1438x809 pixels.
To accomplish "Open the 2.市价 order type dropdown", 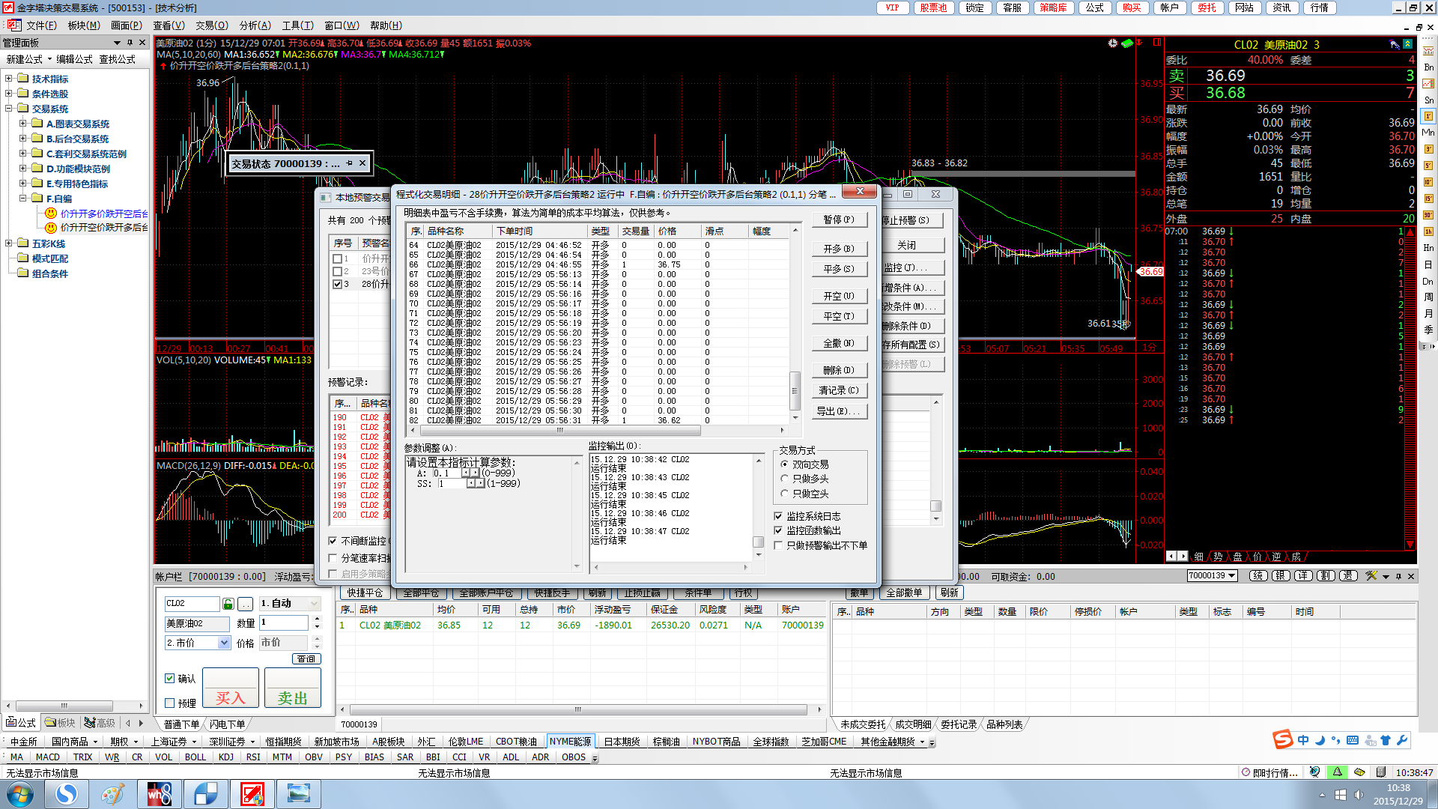I will point(224,643).
